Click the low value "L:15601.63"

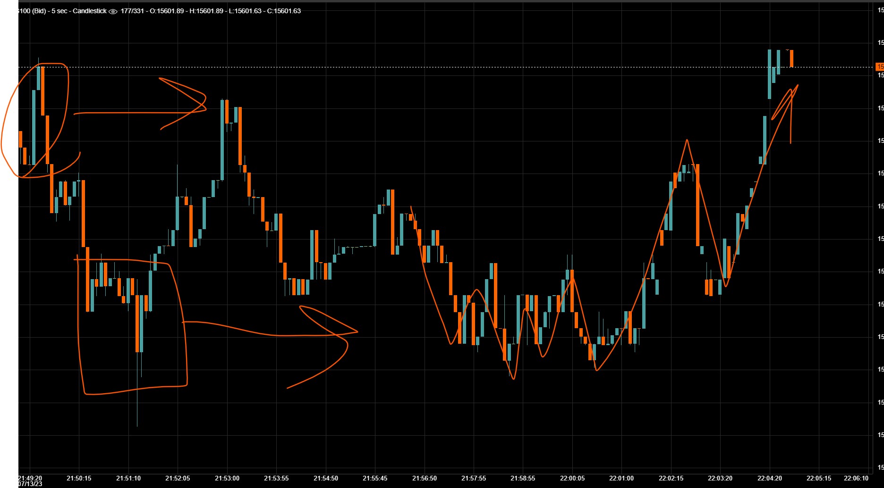click(x=245, y=11)
